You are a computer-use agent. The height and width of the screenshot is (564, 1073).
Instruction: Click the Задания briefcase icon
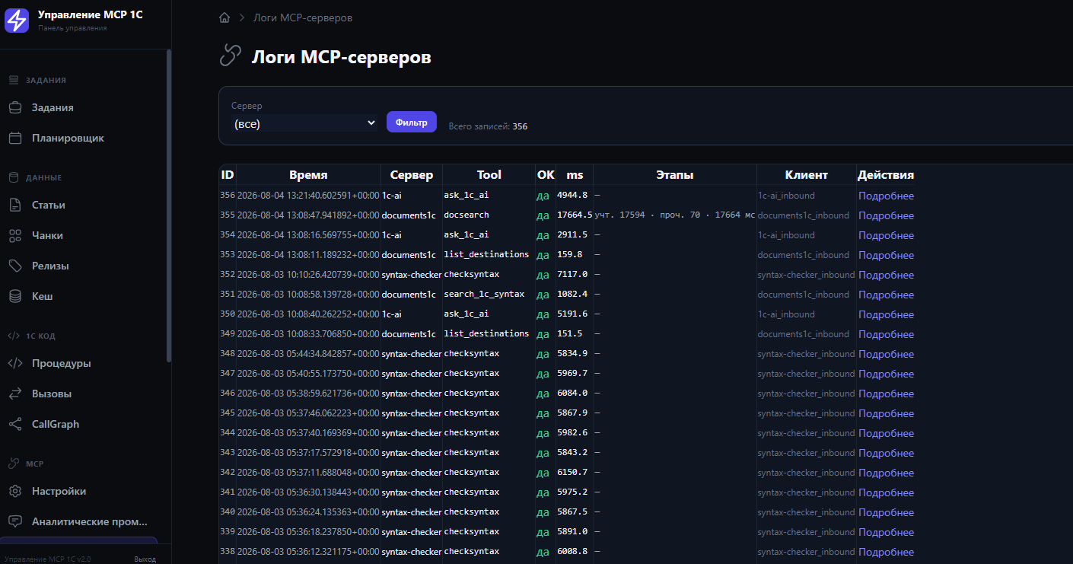coord(15,107)
